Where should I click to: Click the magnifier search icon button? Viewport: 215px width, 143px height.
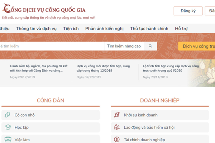(x=150, y=46)
